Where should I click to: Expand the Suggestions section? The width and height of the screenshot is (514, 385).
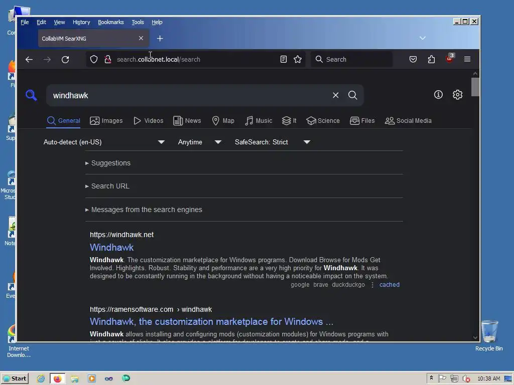point(108,163)
